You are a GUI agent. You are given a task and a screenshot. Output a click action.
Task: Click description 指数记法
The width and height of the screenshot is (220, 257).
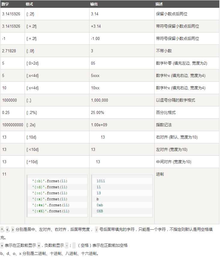164,125
